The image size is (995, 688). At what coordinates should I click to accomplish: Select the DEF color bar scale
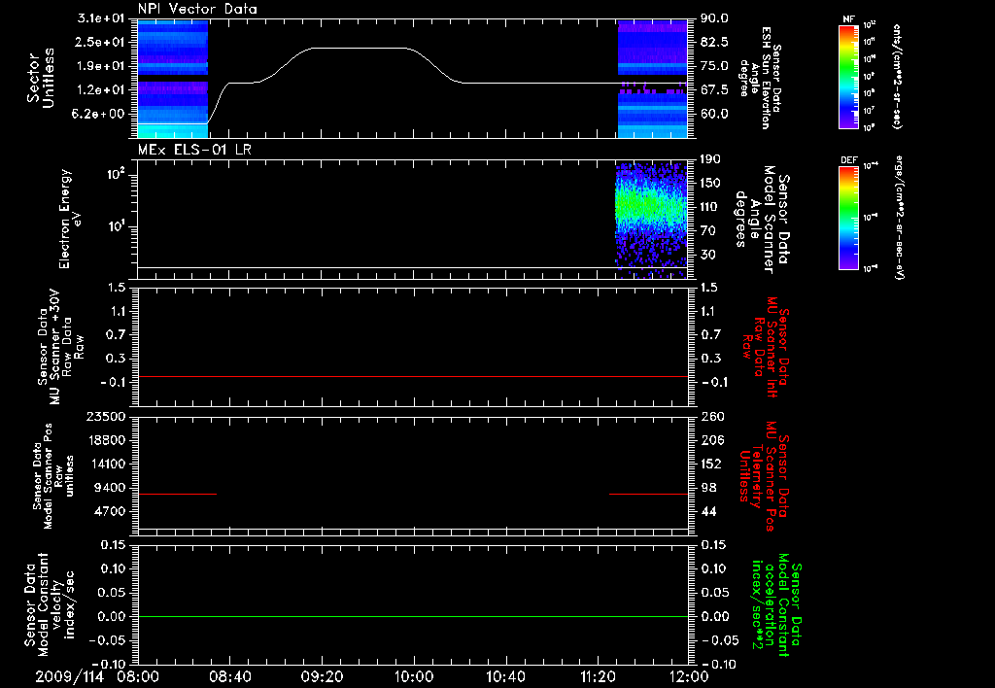[849, 218]
